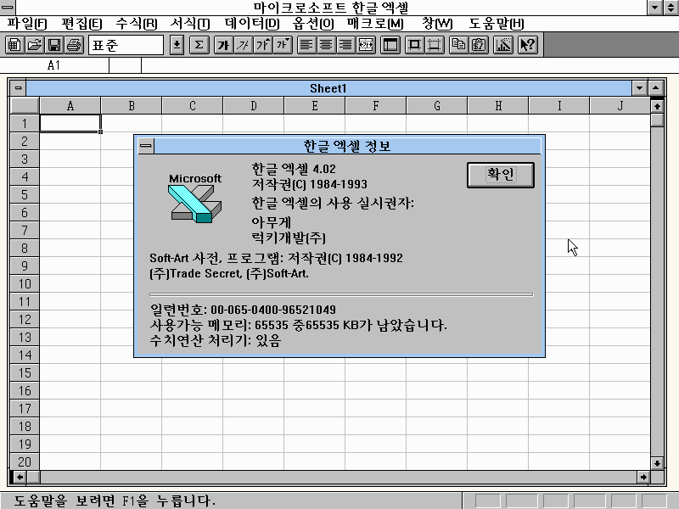Align cell text to the right
The width and height of the screenshot is (679, 509).
(345, 45)
